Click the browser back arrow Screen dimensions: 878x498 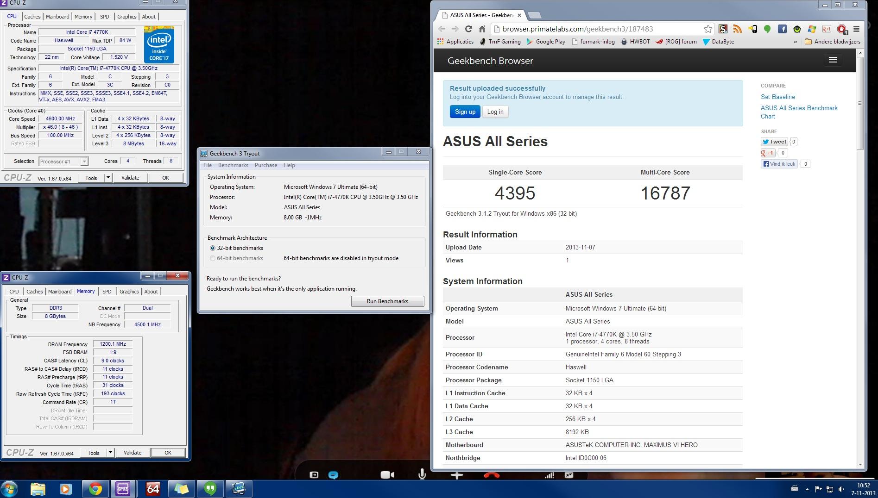pyautogui.click(x=442, y=29)
